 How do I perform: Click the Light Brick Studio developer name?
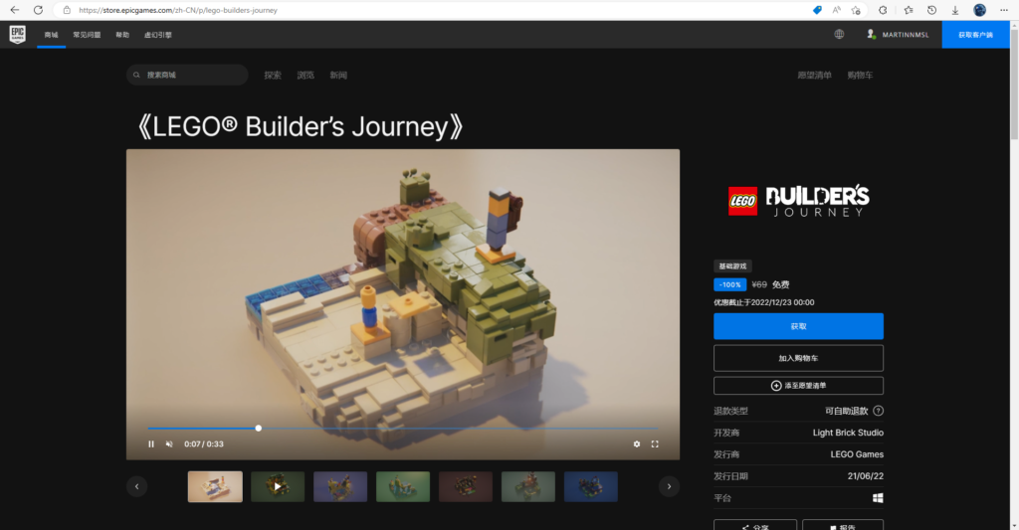pos(848,433)
